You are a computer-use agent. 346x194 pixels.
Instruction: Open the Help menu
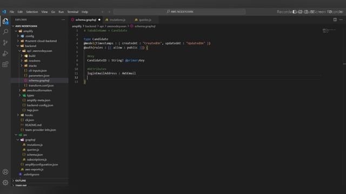pyautogui.click(x=85, y=12)
